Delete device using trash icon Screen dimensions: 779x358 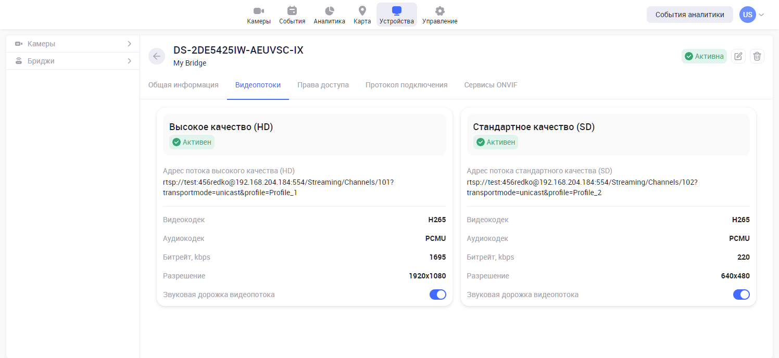[757, 56]
